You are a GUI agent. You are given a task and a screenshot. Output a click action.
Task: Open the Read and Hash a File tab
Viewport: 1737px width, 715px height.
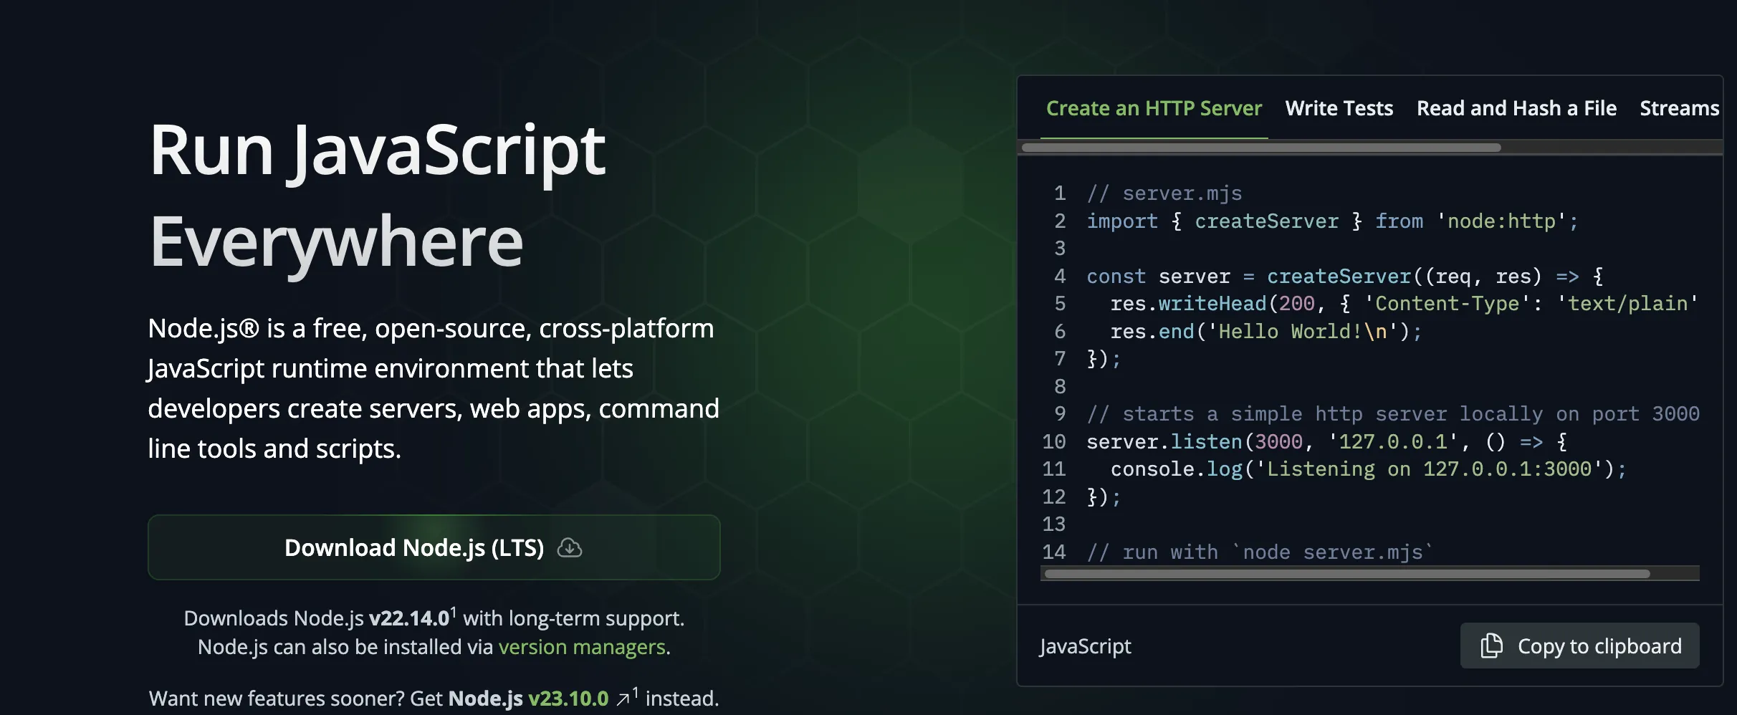1516,108
